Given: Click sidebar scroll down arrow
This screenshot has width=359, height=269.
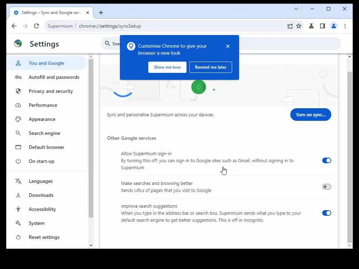Looking at the screenshot, I should coord(91,246).
